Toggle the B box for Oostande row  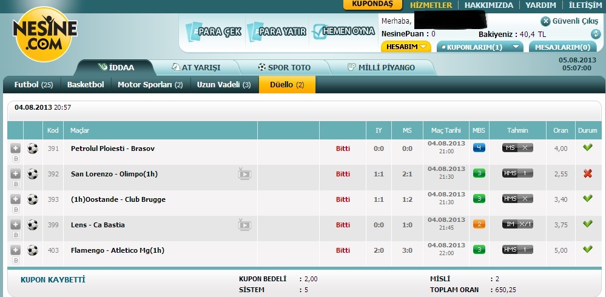click(x=16, y=209)
